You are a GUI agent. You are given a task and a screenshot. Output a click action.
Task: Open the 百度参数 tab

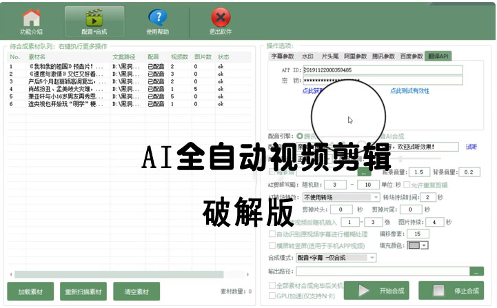click(412, 56)
